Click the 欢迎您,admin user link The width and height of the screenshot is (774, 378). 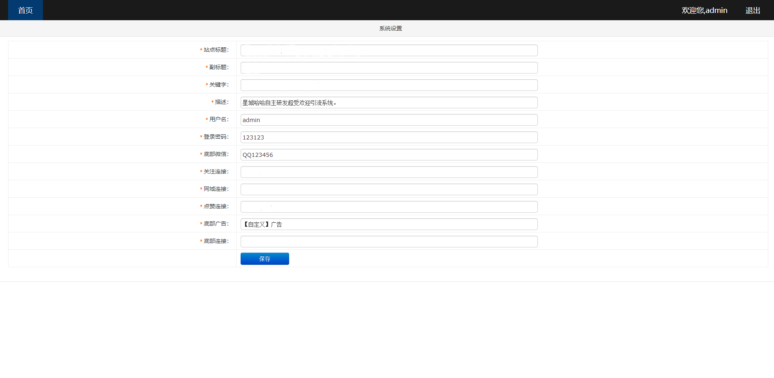704,11
